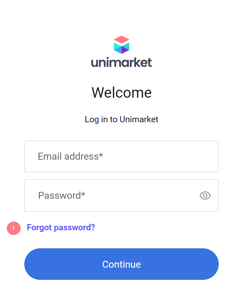This screenshot has width=242, height=302.
Task: Click the Welcome heading
Action: (122, 93)
